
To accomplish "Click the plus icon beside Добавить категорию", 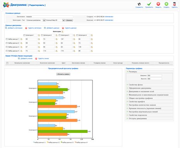I will pyautogui.click(x=6, y=28).
